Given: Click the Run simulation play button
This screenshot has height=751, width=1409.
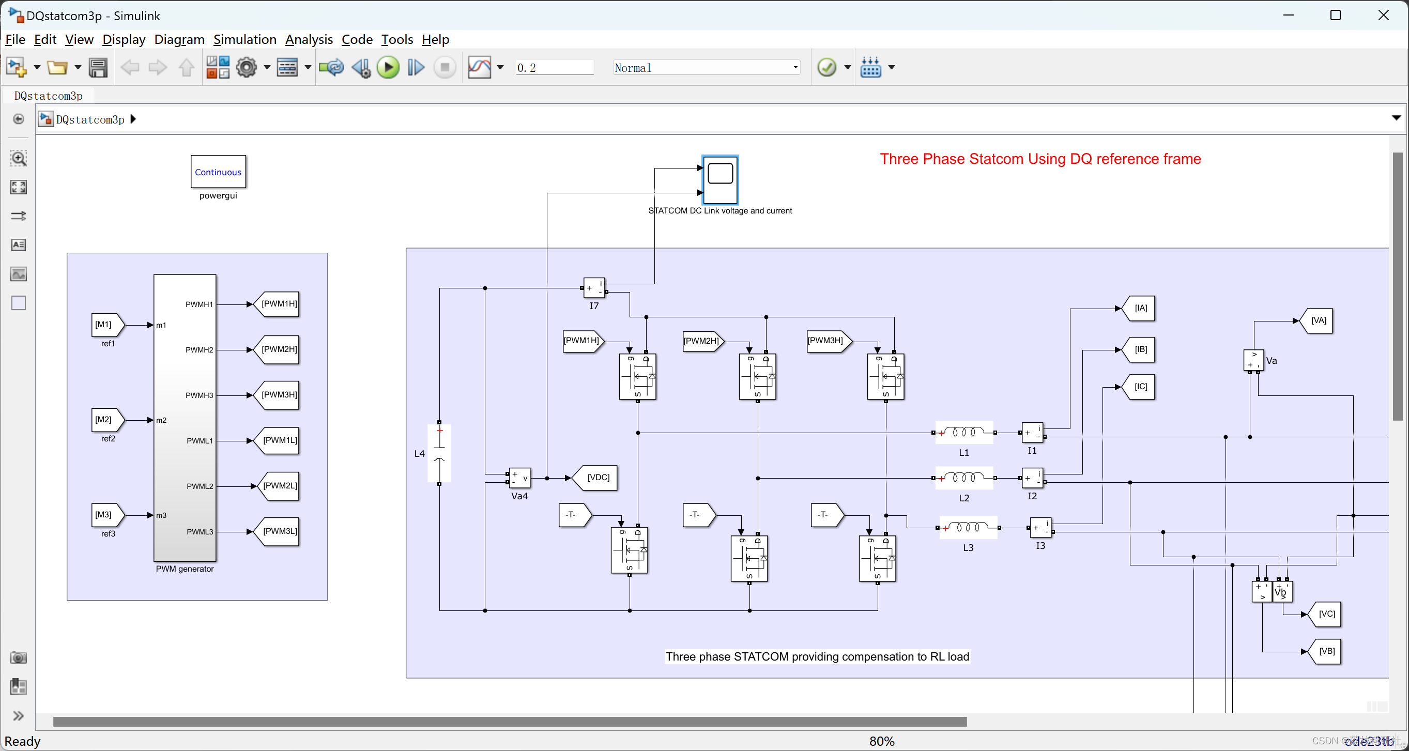Looking at the screenshot, I should (388, 68).
